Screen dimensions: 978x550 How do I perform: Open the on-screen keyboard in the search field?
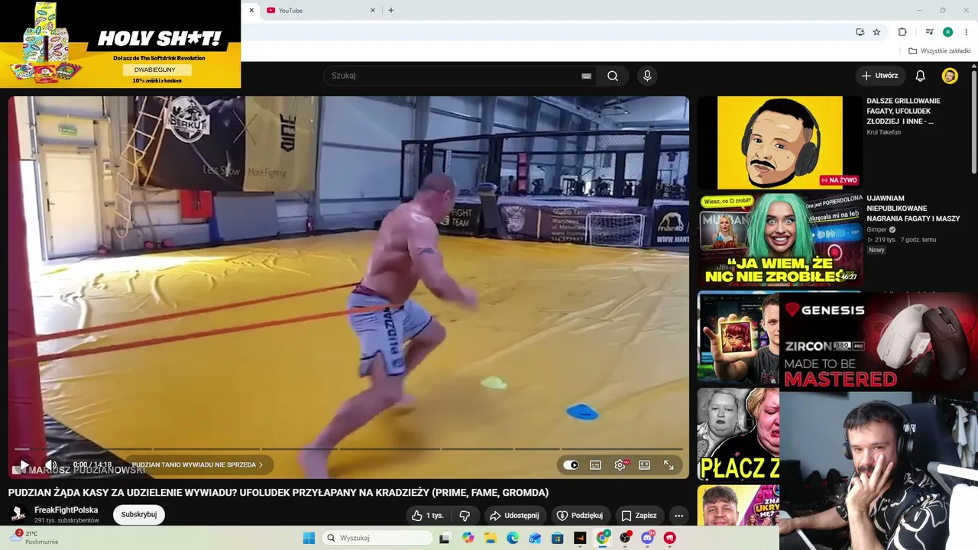coord(586,76)
